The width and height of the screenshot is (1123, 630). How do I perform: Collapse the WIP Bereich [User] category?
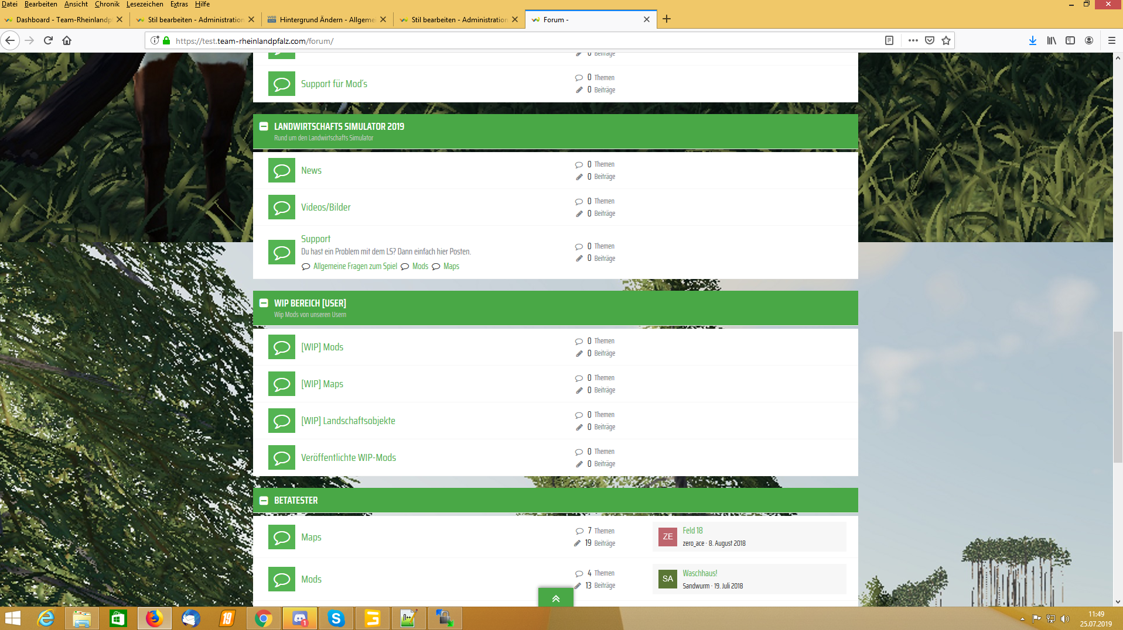[x=264, y=303]
